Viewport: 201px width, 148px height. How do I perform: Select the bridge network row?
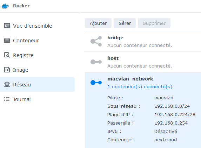click(x=143, y=41)
